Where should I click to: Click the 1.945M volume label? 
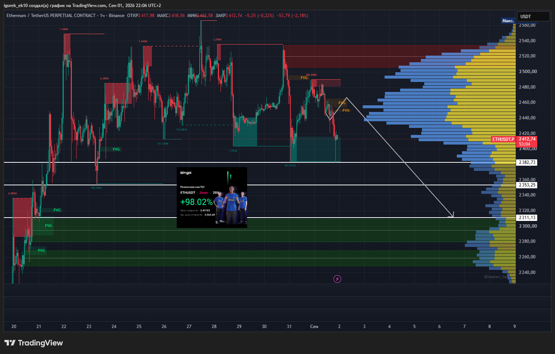(143, 42)
